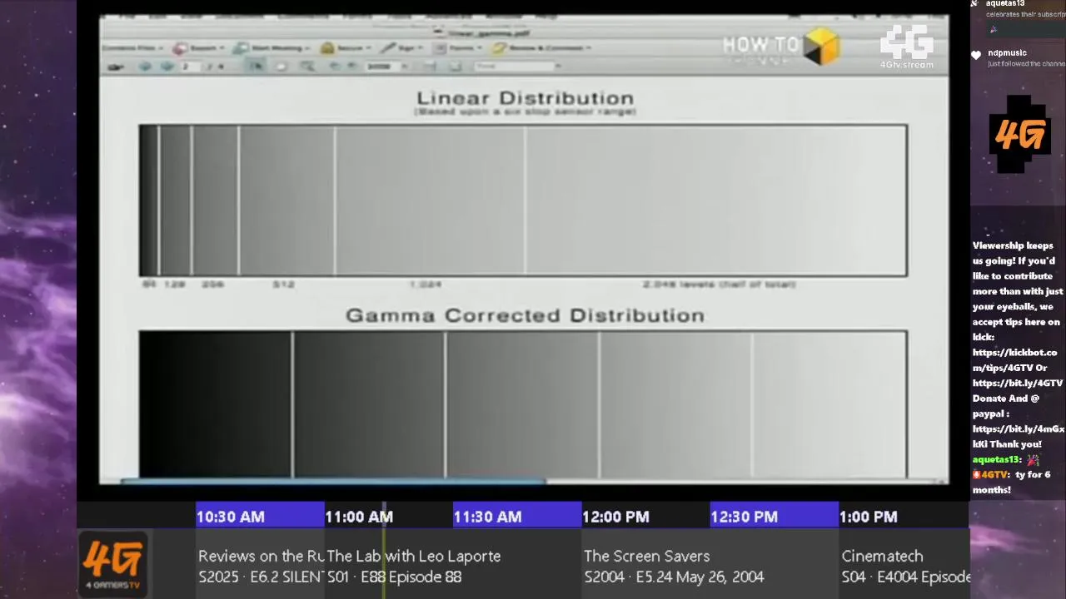Image resolution: width=1066 pixels, height=599 pixels.
Task: Expand the Sign dropdown arrow
Action: click(x=421, y=48)
